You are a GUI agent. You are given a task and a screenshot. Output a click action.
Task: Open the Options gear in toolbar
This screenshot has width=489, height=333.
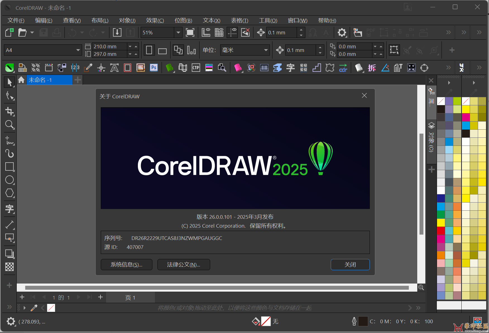click(x=342, y=32)
